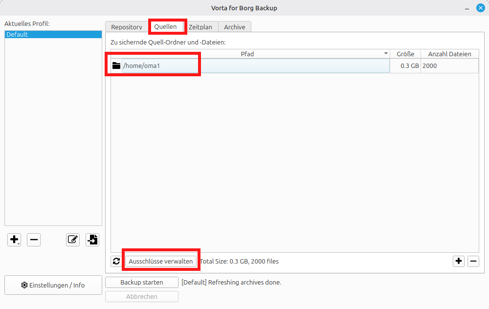Click the Refreshing archives done status message
489x309 pixels.
pos(231,282)
